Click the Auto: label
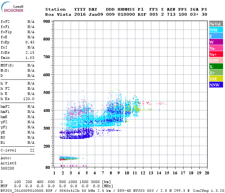The height and width of the screenshot is (193, 225). [6, 158]
